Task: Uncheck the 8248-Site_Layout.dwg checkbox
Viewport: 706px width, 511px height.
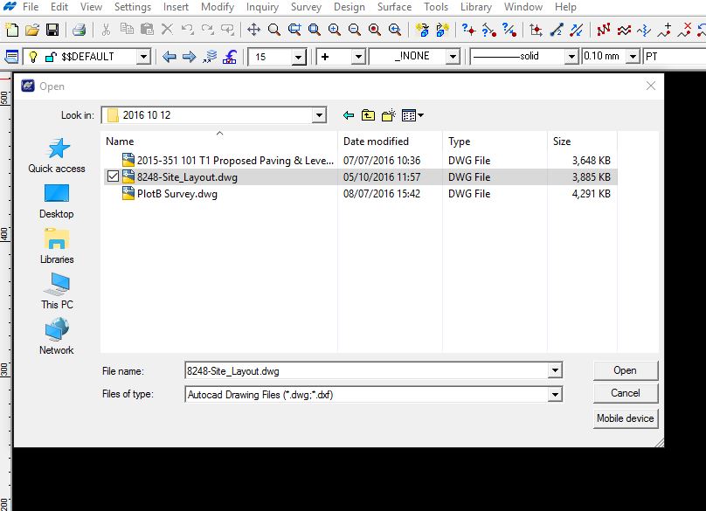Action: pyautogui.click(x=114, y=176)
